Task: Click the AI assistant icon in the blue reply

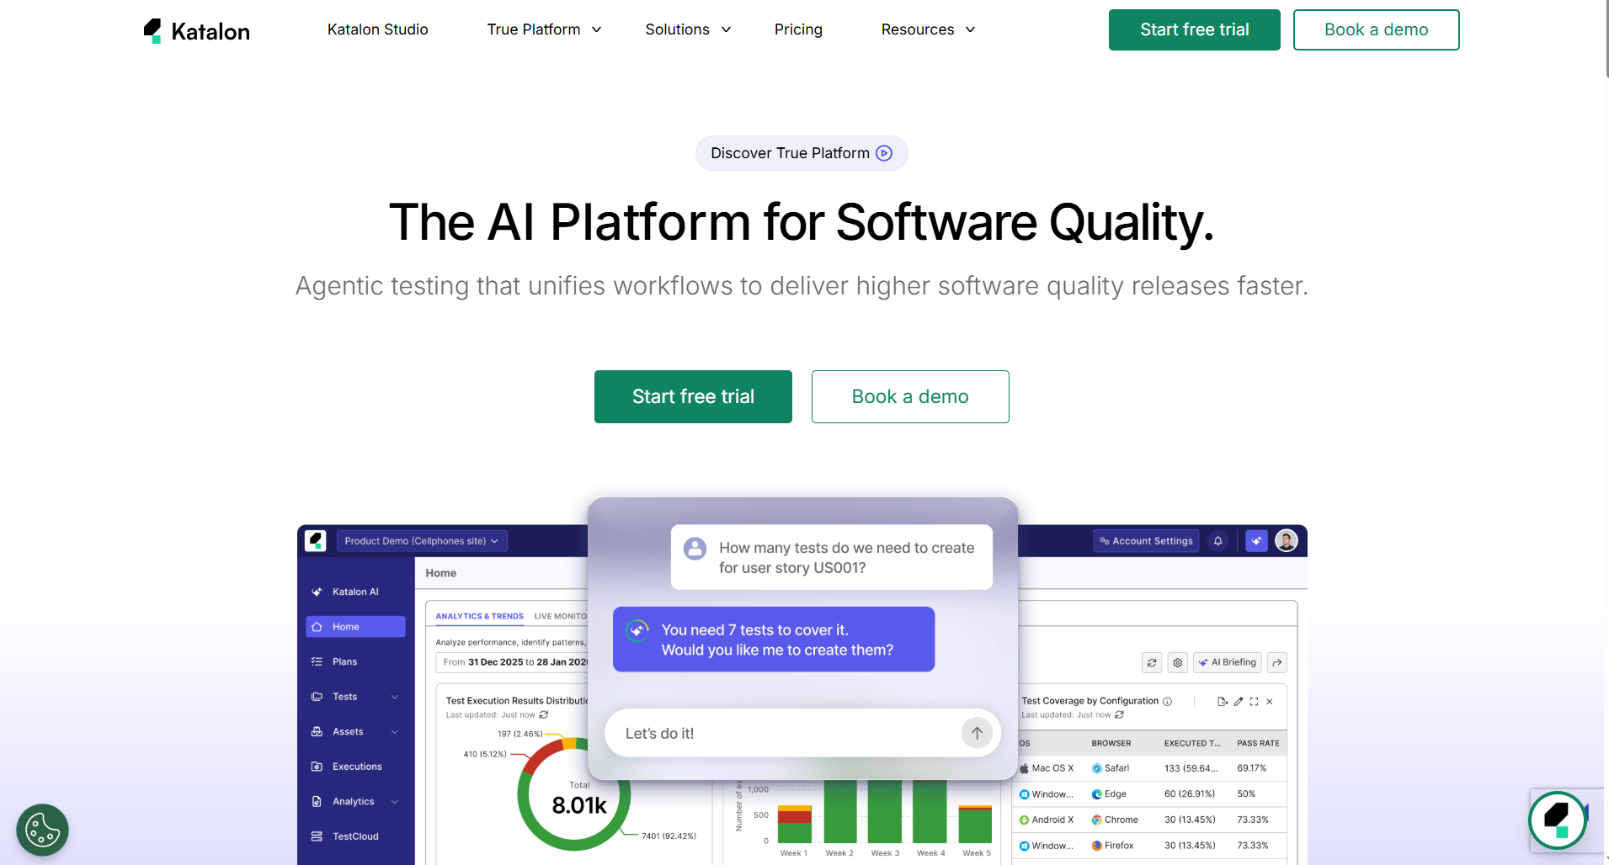Action: (637, 630)
